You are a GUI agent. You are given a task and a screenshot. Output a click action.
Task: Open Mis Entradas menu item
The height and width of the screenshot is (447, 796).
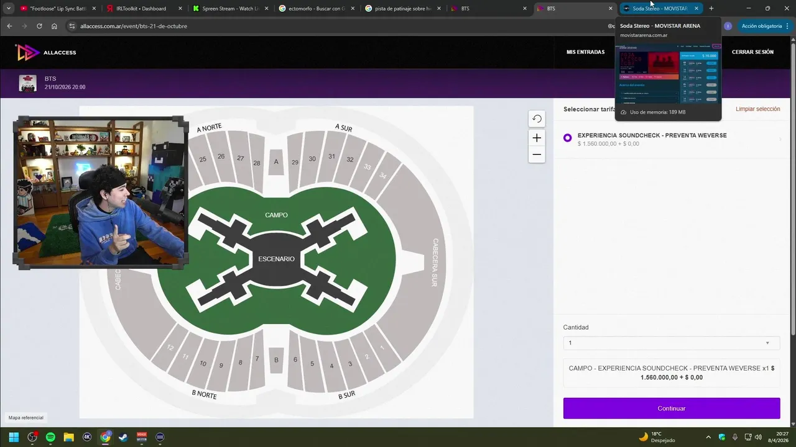point(585,52)
